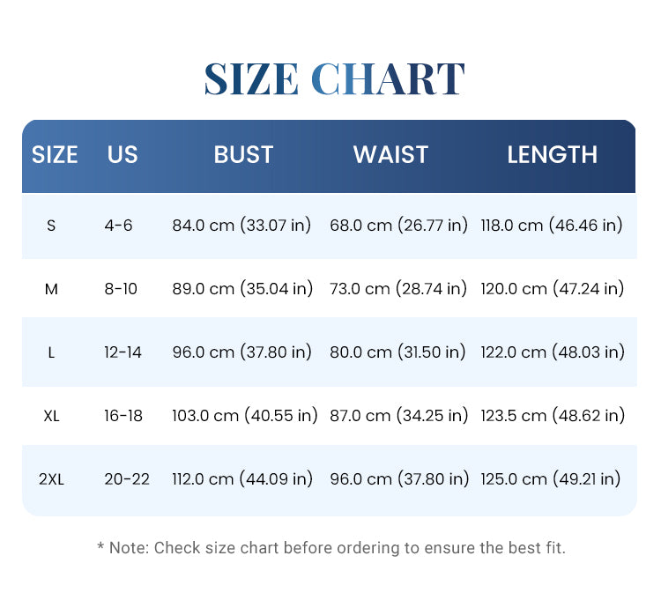
Task: Select the M size row label
Action: coord(51,289)
